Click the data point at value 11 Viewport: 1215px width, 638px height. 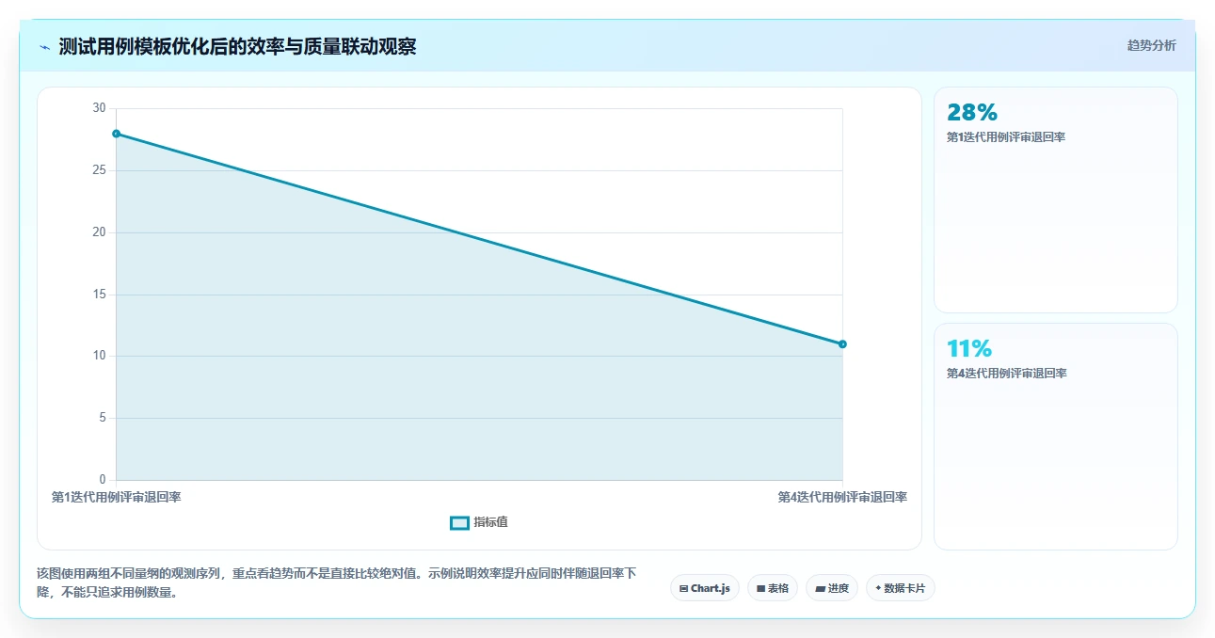click(x=842, y=343)
